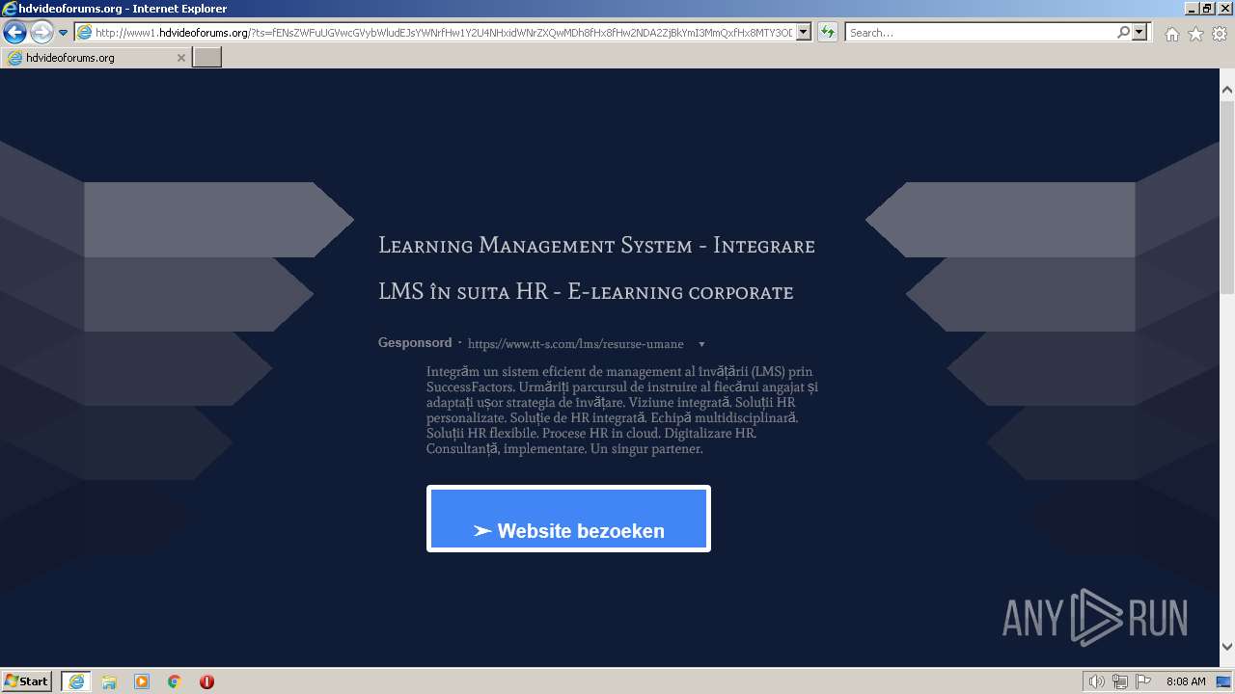Image resolution: width=1235 pixels, height=694 pixels.
Task: Click the hdvideoforums.org address bar URL
Action: [x=444, y=32]
